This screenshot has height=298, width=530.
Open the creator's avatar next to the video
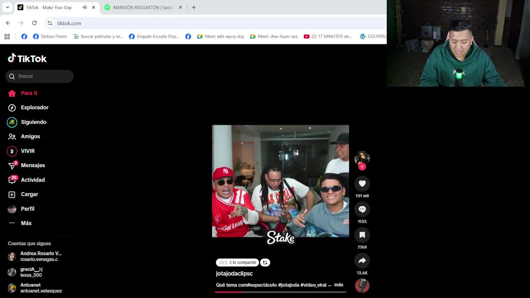click(362, 158)
